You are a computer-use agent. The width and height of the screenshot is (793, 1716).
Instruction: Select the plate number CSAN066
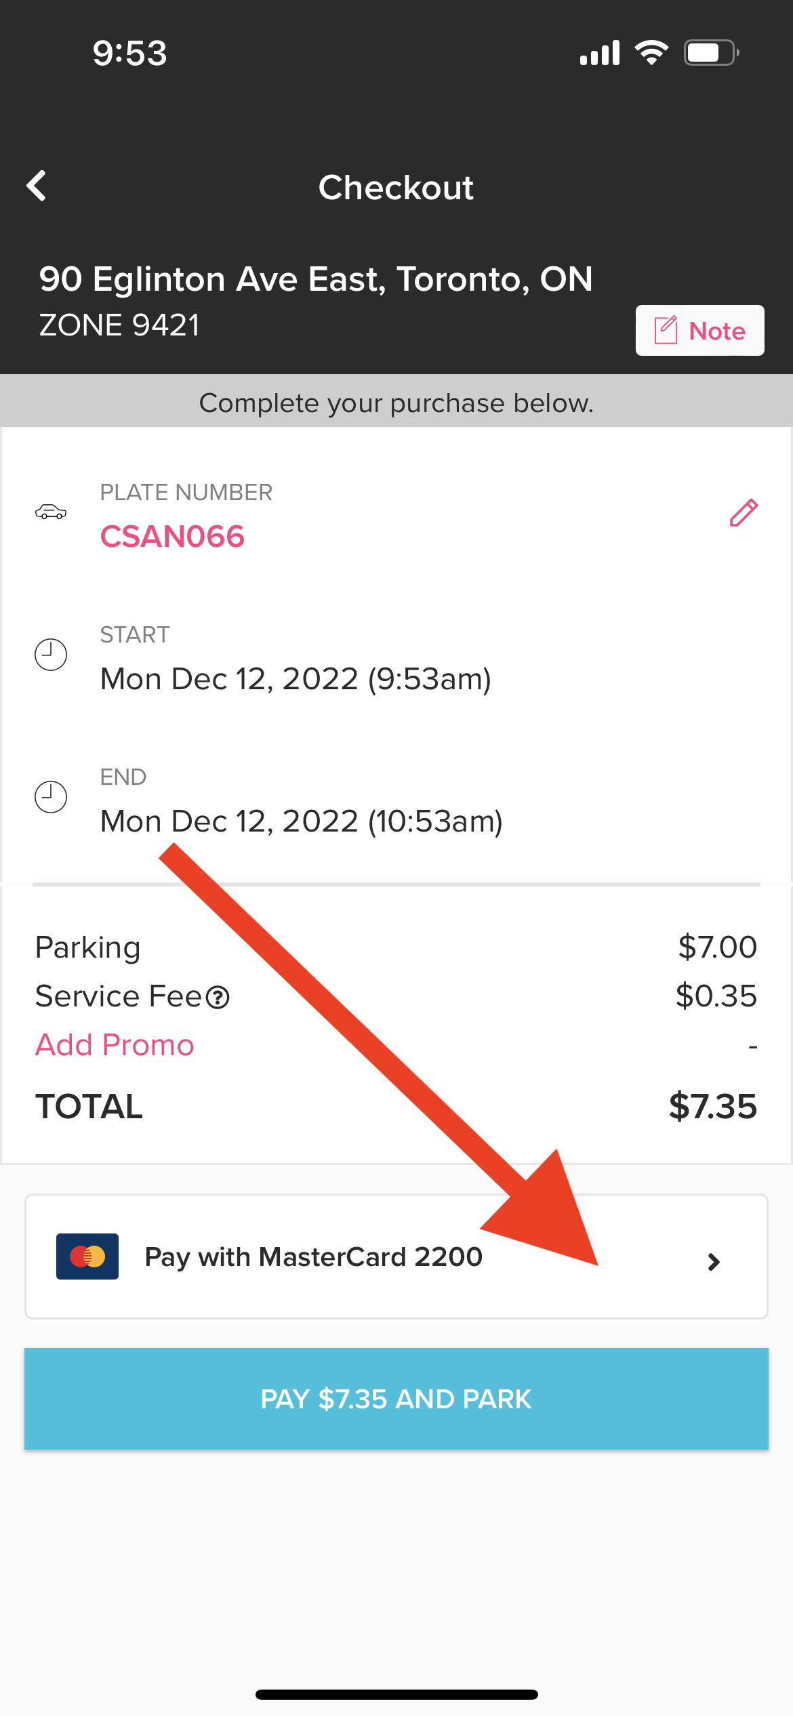172,537
